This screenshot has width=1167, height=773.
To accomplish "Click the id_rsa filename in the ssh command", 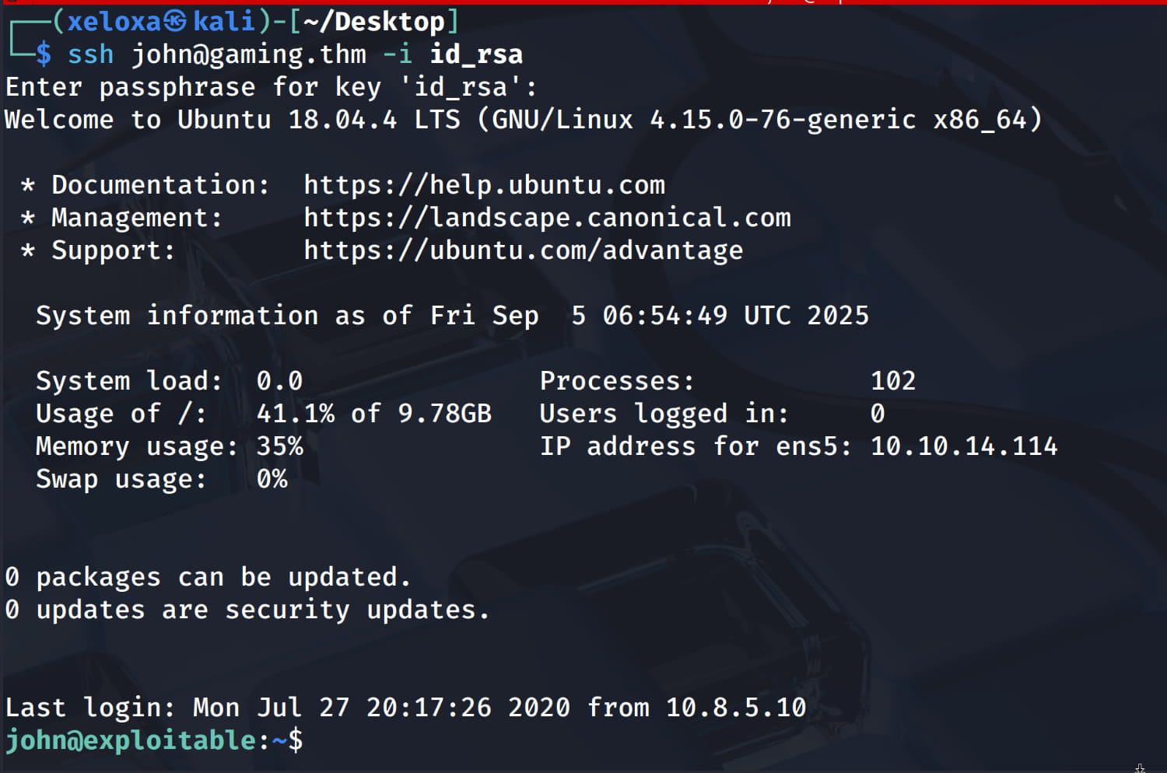I will 476,54.
